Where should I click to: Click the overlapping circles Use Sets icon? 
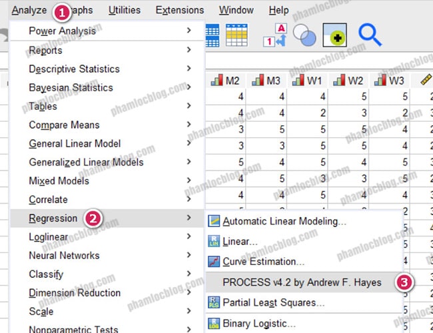click(x=304, y=36)
